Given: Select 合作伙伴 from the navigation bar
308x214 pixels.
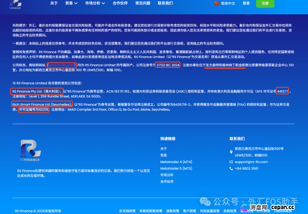Looking at the screenshot, I should pyautogui.click(x=120, y=3).
